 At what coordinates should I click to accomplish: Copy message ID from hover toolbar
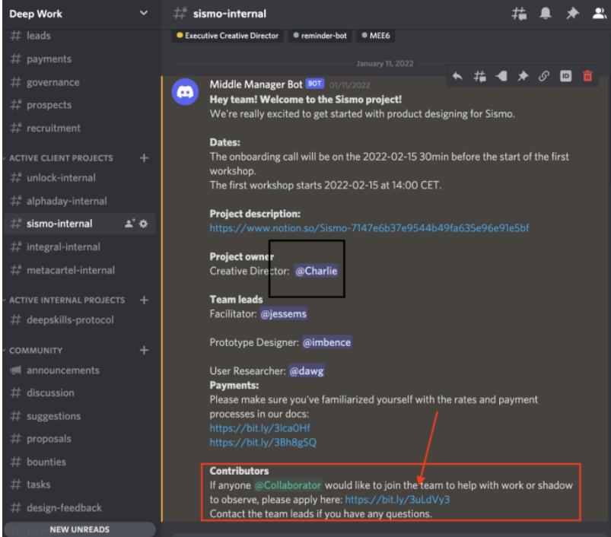coord(565,75)
